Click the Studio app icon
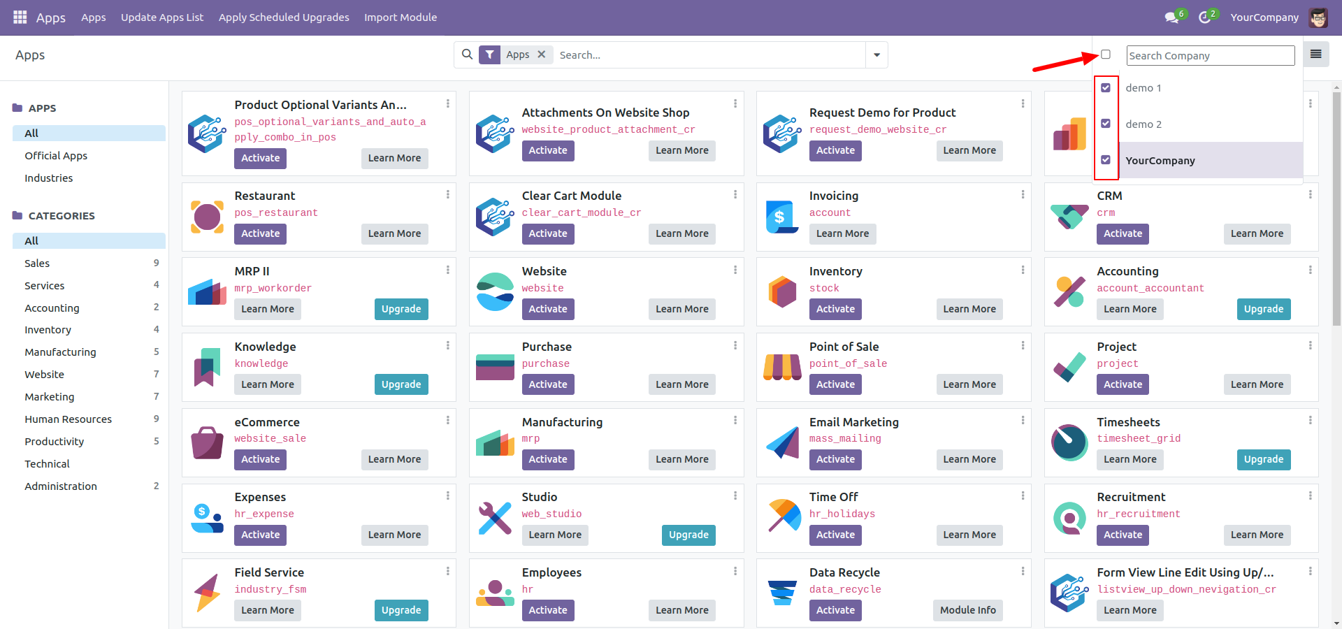Viewport: 1342px width, 629px height. pos(495,519)
